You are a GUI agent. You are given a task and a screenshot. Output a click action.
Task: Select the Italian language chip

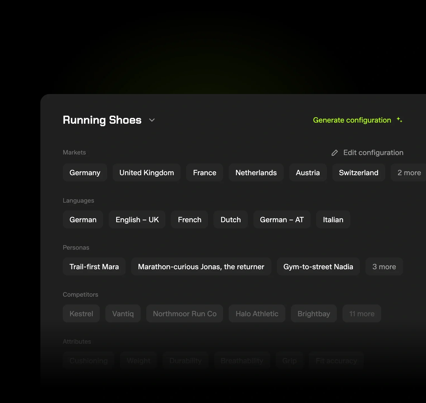[333, 220]
